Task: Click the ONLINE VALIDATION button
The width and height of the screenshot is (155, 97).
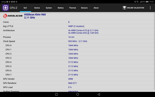Action: (x=133, y=8)
